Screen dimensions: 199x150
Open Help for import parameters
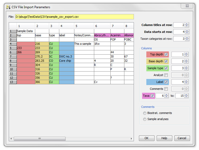[164, 138]
